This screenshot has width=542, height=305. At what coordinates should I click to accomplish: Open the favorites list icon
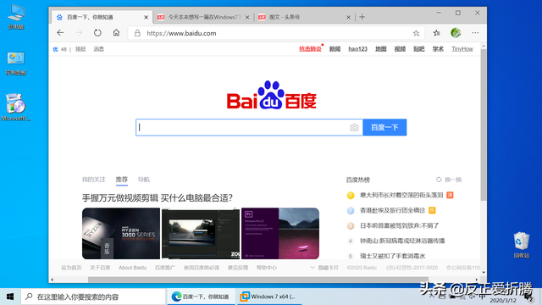point(437,33)
